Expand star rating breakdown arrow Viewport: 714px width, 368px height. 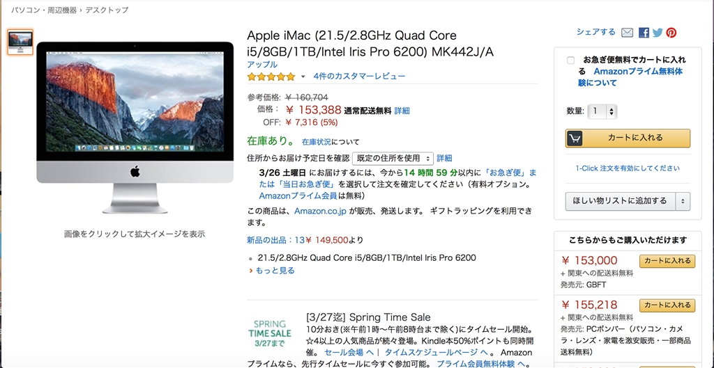tap(303, 77)
